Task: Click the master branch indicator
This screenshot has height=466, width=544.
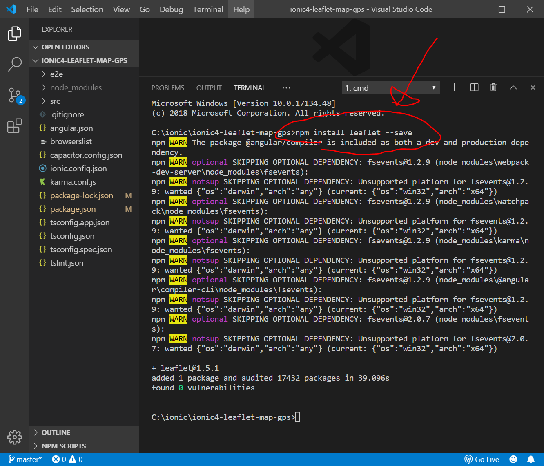Action: pyautogui.click(x=25, y=459)
